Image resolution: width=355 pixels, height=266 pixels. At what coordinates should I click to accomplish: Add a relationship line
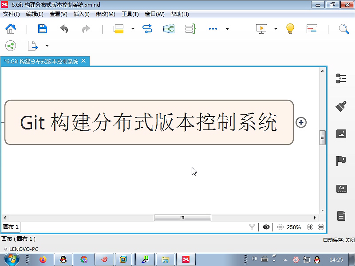pos(147,29)
